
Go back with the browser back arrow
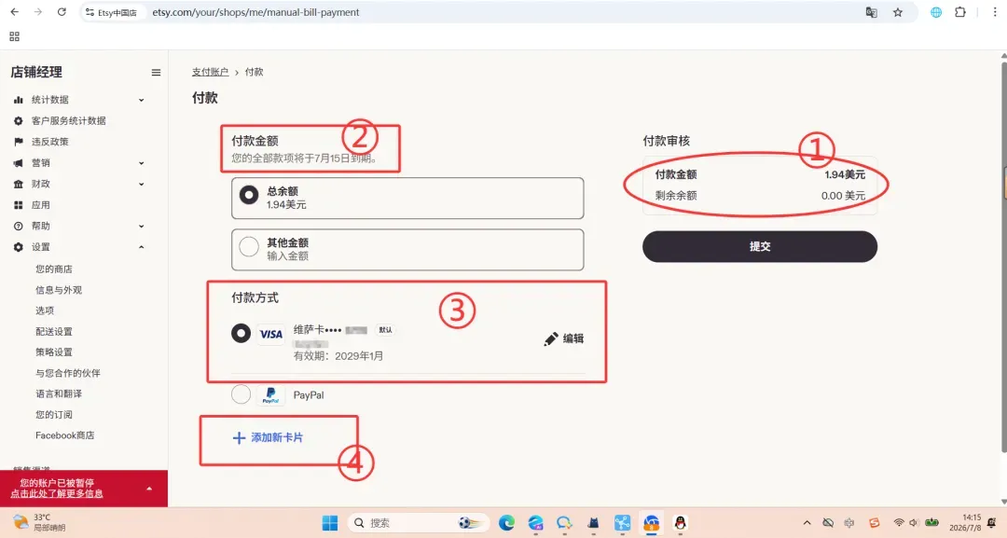click(x=15, y=12)
